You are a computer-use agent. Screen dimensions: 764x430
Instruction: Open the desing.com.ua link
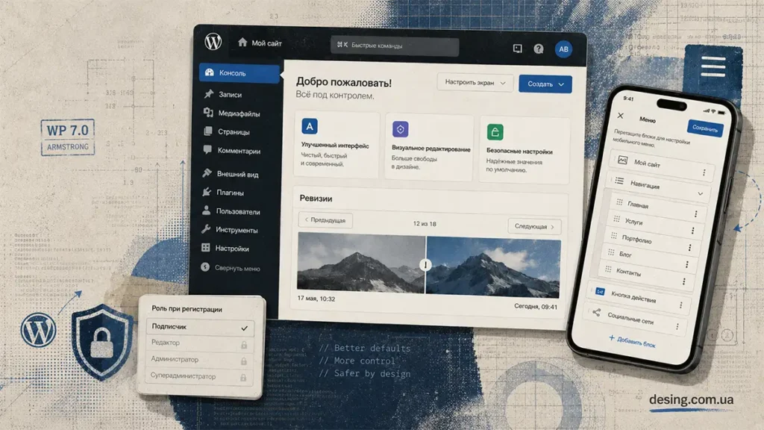691,400
